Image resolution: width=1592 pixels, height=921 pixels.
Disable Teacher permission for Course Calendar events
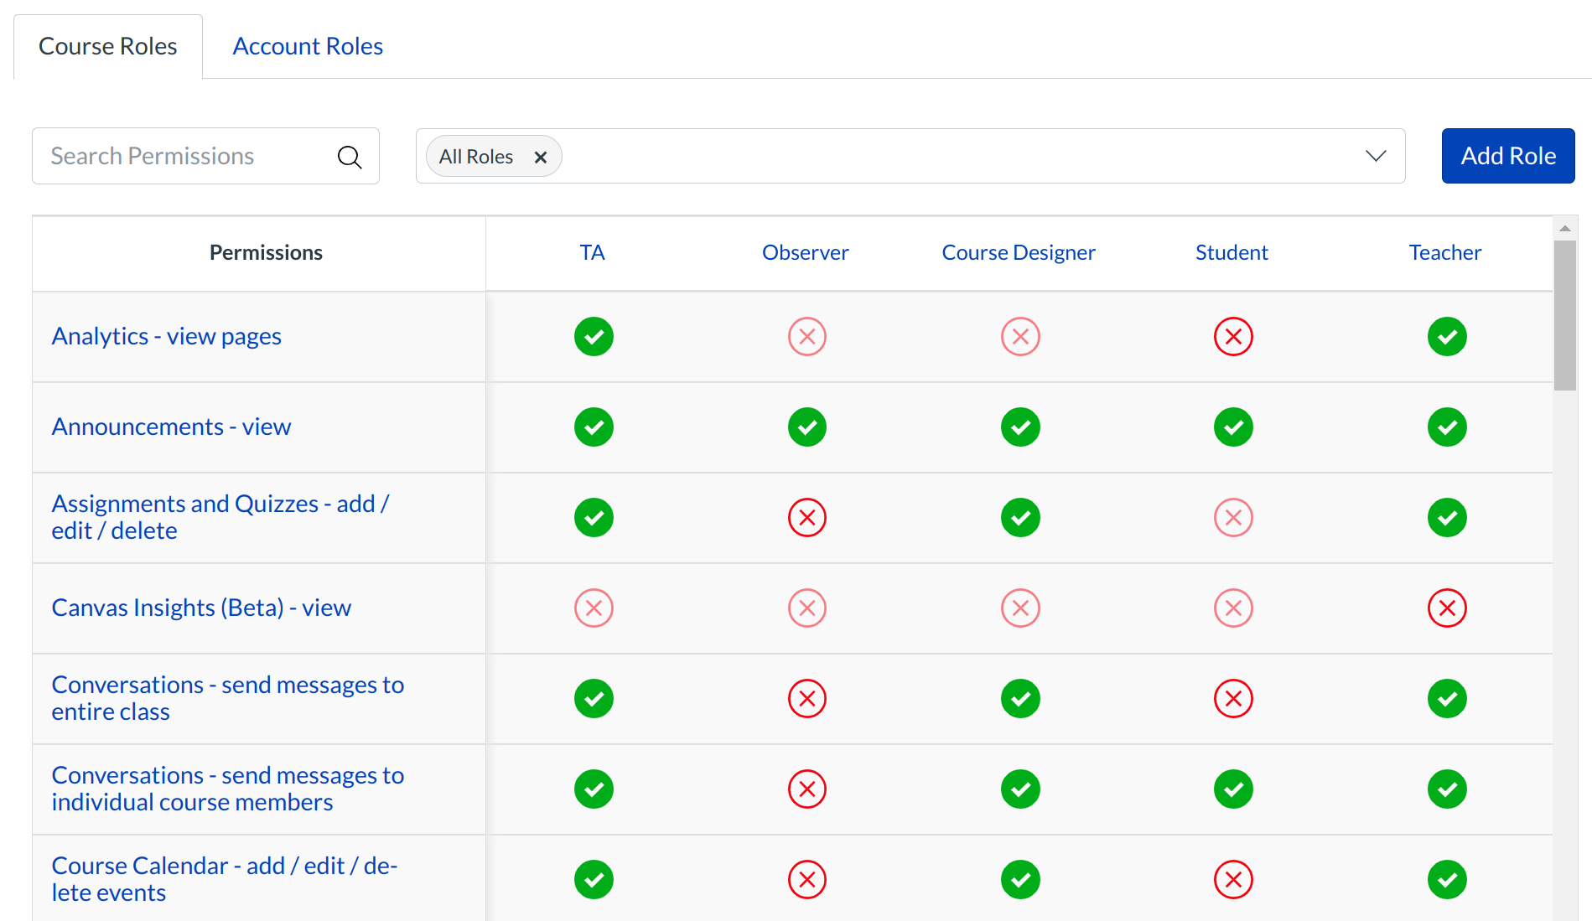click(1447, 879)
